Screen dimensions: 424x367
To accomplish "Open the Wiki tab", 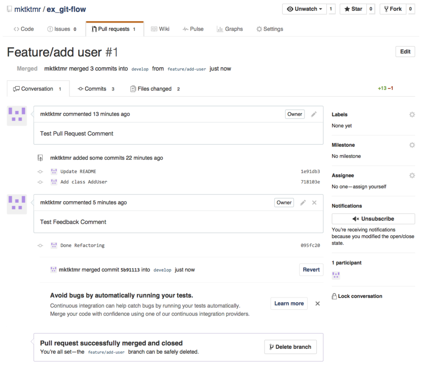I will 160,29.
